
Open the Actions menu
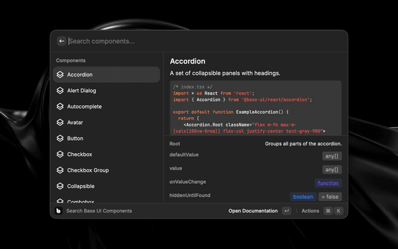pyautogui.click(x=310, y=211)
